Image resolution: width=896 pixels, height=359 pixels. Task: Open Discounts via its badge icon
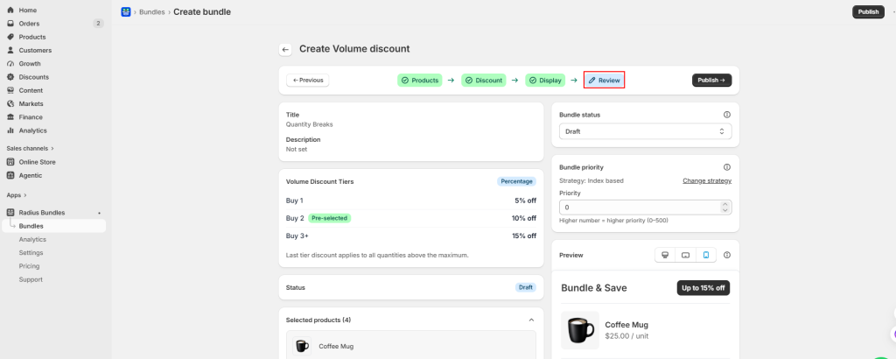(x=10, y=76)
